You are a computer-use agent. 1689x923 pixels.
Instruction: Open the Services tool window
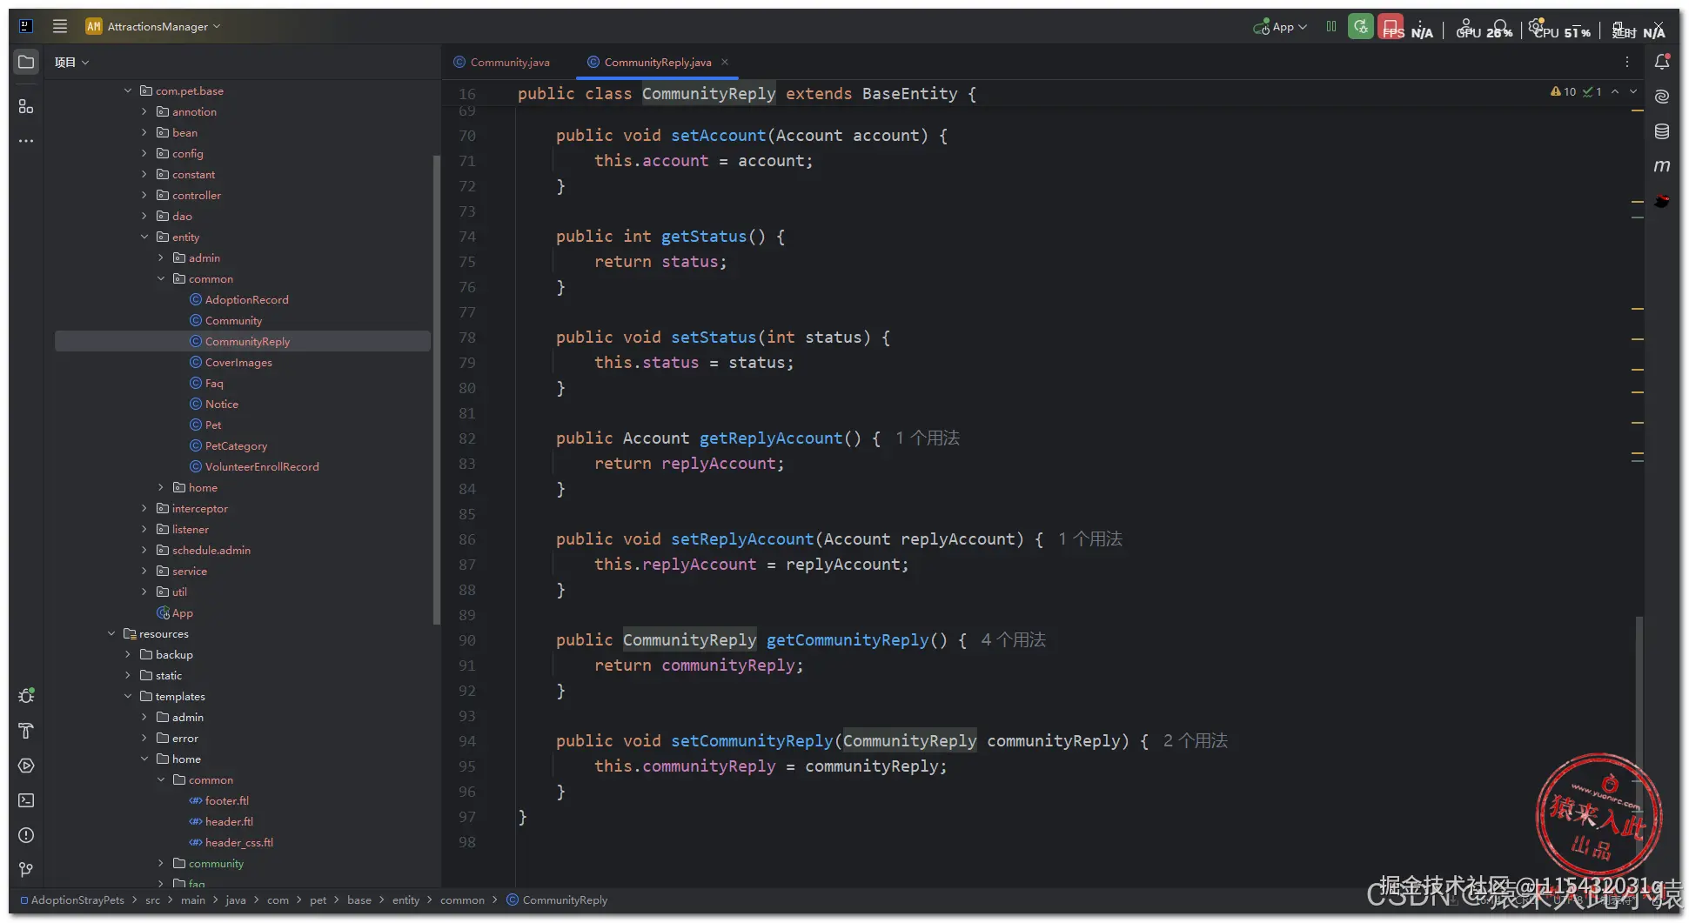(26, 766)
